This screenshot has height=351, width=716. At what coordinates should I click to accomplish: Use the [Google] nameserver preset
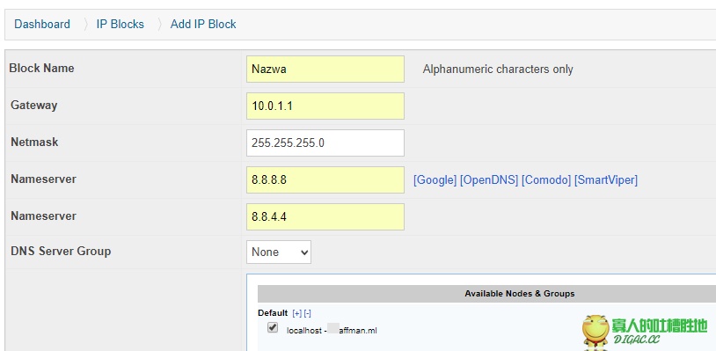tap(435, 180)
